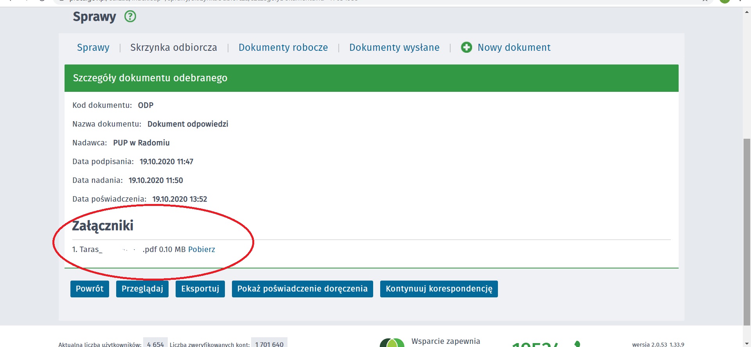Click the green help question mark icon
This screenshot has height=347, width=751.
point(130,16)
